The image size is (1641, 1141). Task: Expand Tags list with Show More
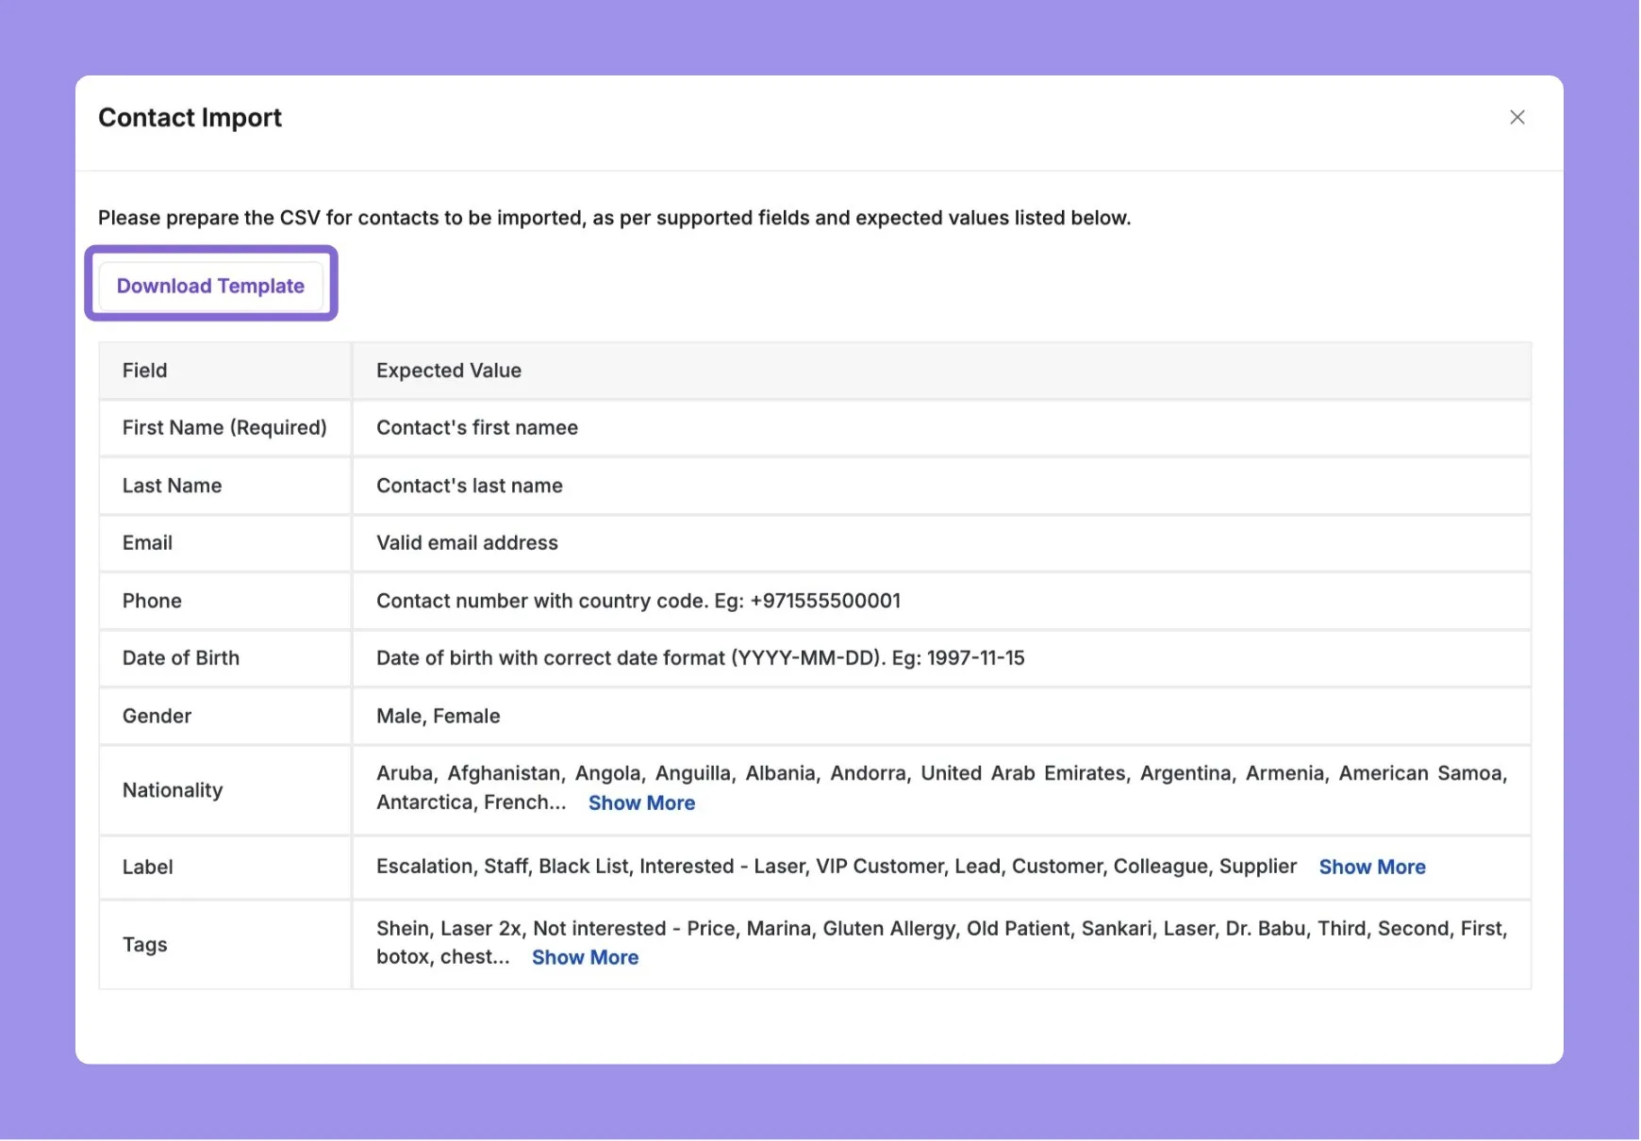point(585,957)
